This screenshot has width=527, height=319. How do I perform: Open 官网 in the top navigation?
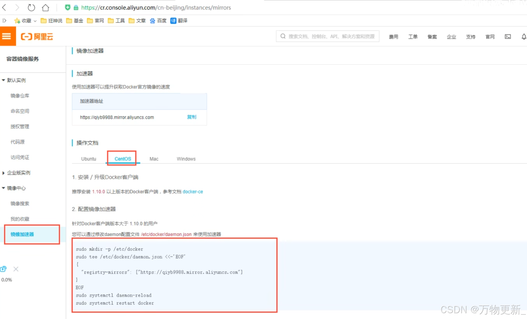click(490, 37)
